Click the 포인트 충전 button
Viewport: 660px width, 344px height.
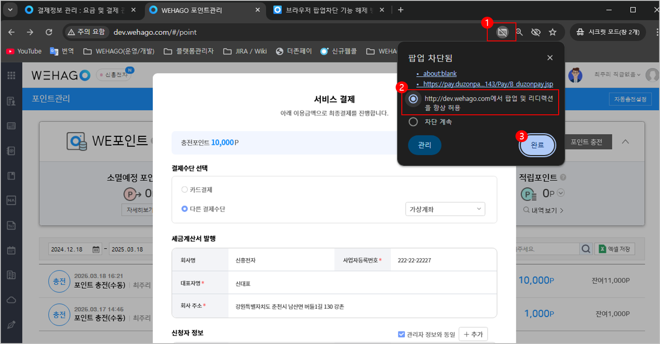586,142
